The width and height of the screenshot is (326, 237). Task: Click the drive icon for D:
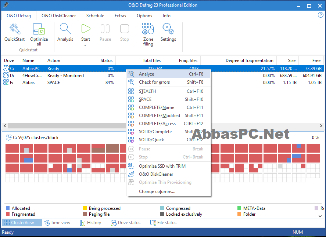point(6,75)
